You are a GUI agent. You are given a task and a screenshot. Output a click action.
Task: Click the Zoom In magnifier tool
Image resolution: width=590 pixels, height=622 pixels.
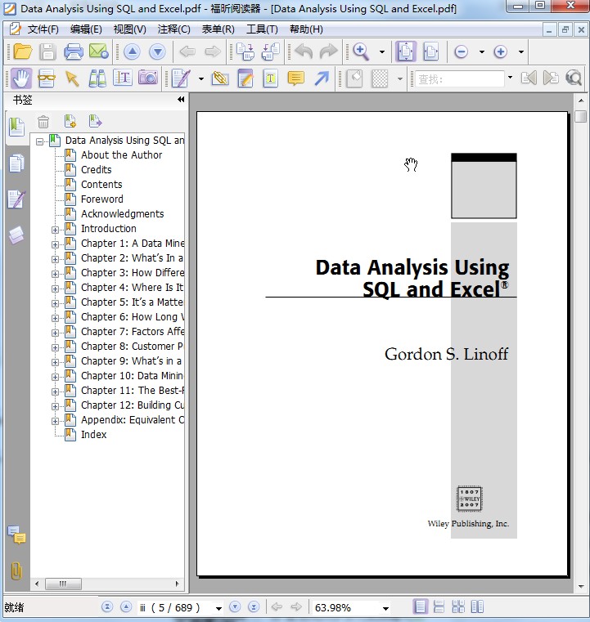coord(362,51)
